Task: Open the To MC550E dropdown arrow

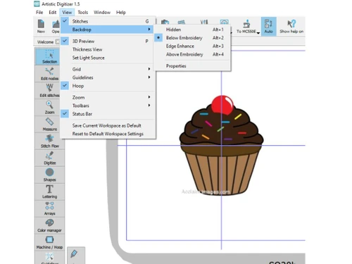Action: point(258,33)
